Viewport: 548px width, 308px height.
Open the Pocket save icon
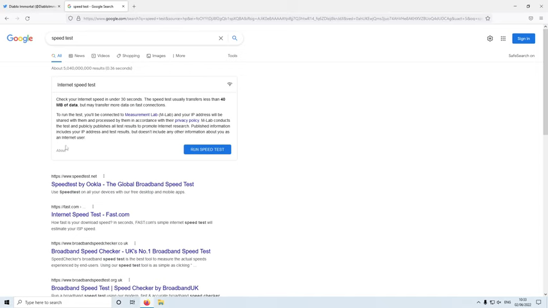click(x=531, y=19)
